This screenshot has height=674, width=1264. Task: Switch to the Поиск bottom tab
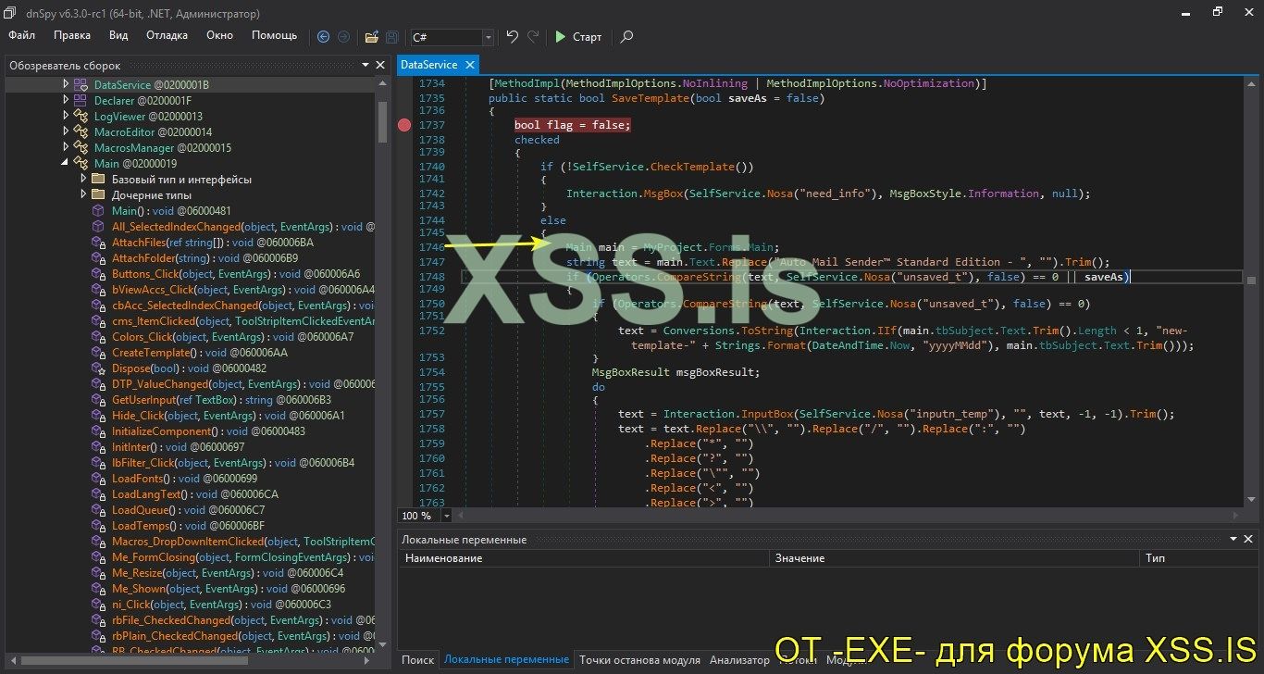[x=417, y=660]
